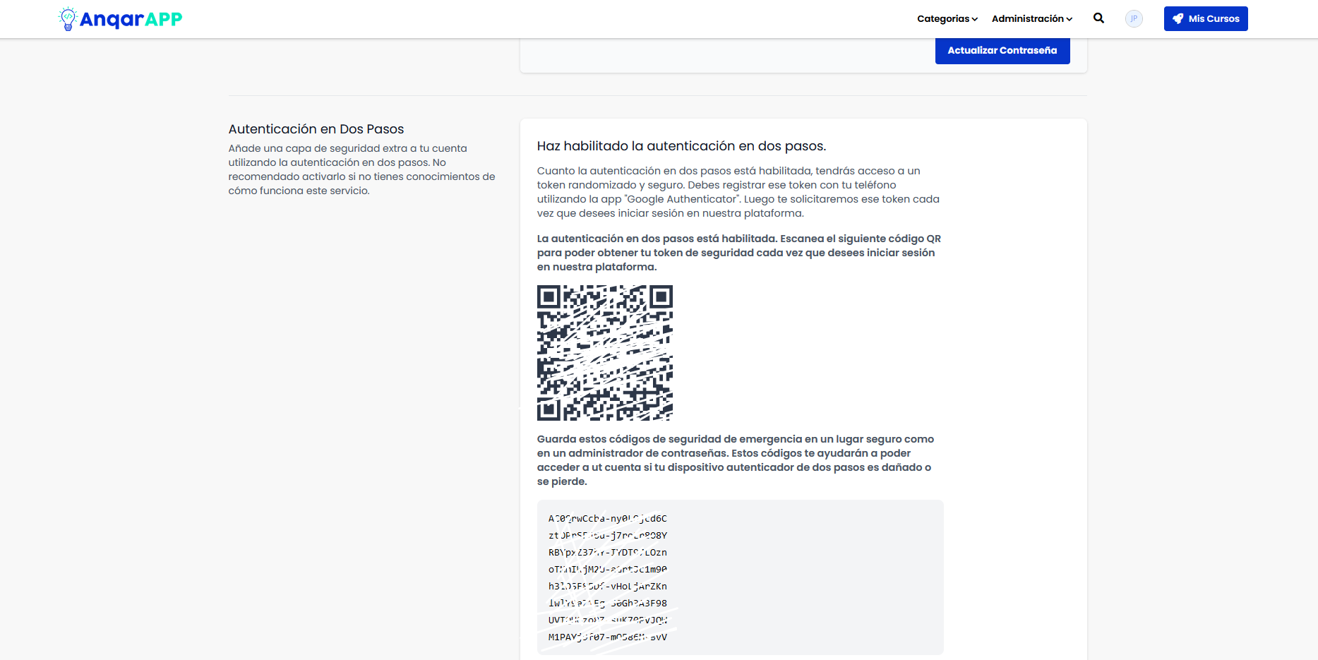This screenshot has height=660, width=1318.
Task: Click the paragraph starting "Cuanto la autenticación en dos pasos"
Action: pos(738,192)
